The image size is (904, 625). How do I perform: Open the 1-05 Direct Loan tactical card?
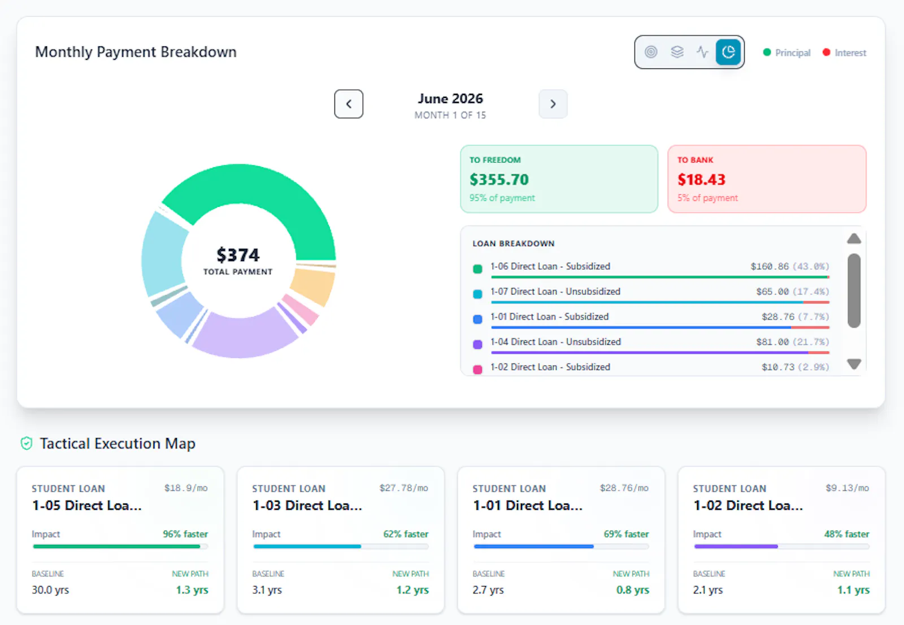[x=120, y=540]
